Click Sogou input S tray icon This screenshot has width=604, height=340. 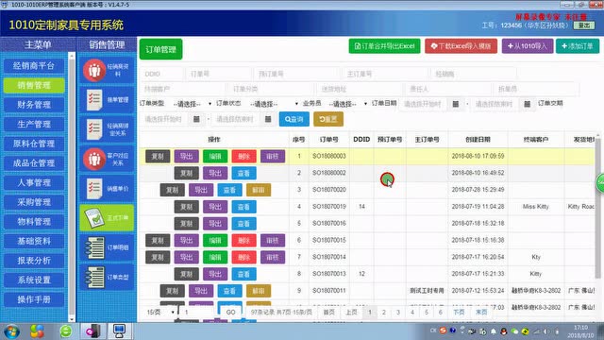(443, 331)
